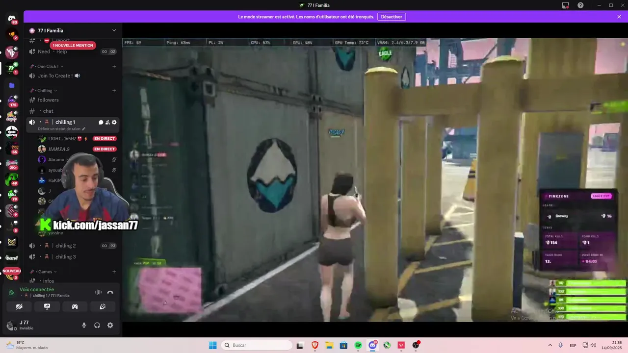Select the server icon with the 78 badge

tap(12, 195)
